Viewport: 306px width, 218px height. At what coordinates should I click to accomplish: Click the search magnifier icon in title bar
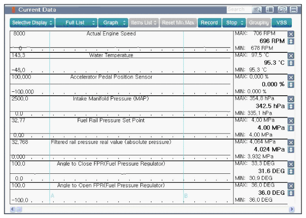257,9
